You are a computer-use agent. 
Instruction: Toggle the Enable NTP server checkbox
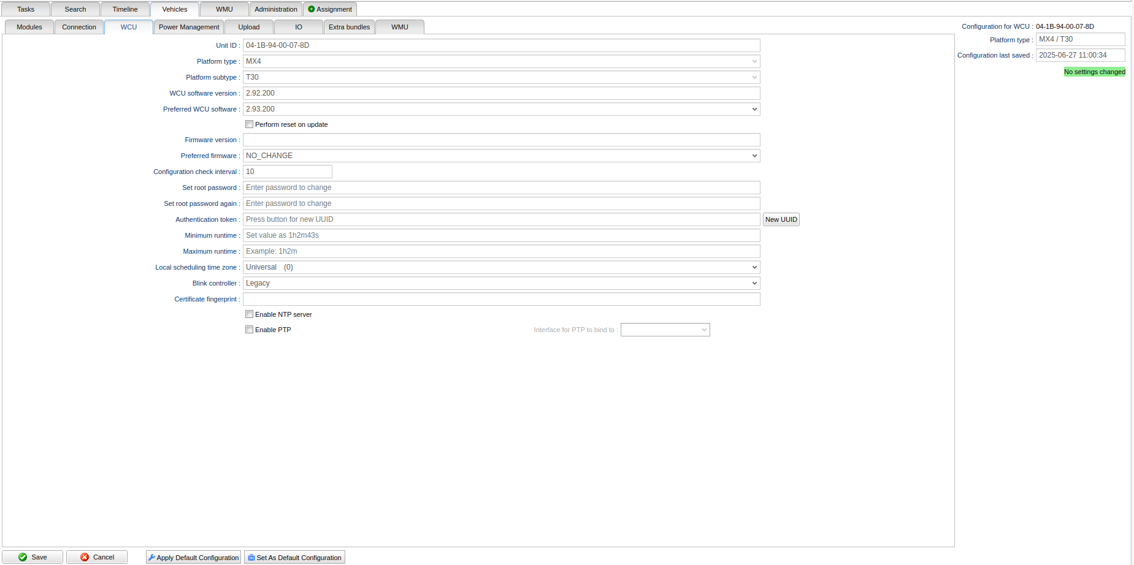[x=250, y=314]
